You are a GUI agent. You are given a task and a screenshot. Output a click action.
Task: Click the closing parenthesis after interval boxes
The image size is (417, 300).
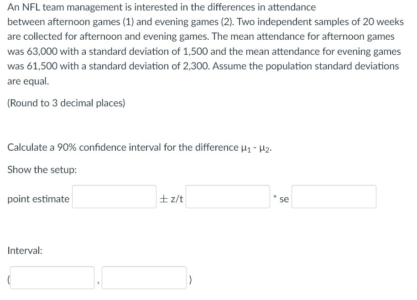[x=190, y=279]
